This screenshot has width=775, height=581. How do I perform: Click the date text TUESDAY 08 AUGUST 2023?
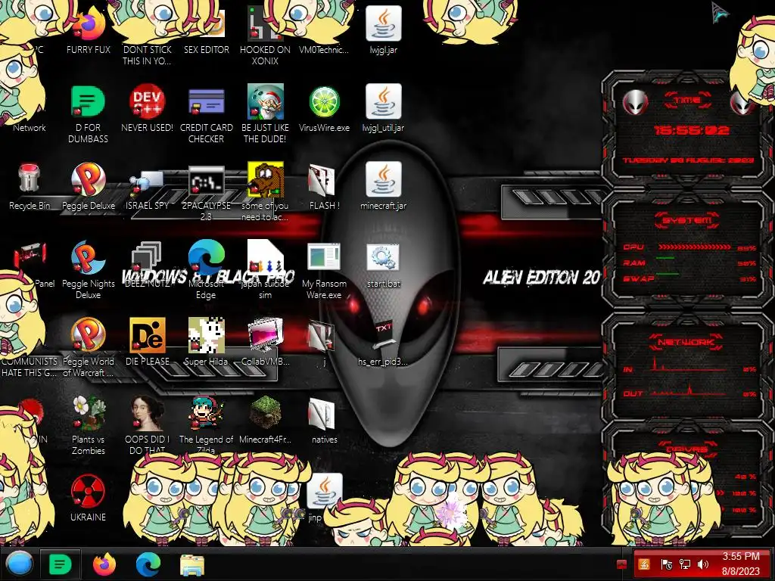point(688,160)
